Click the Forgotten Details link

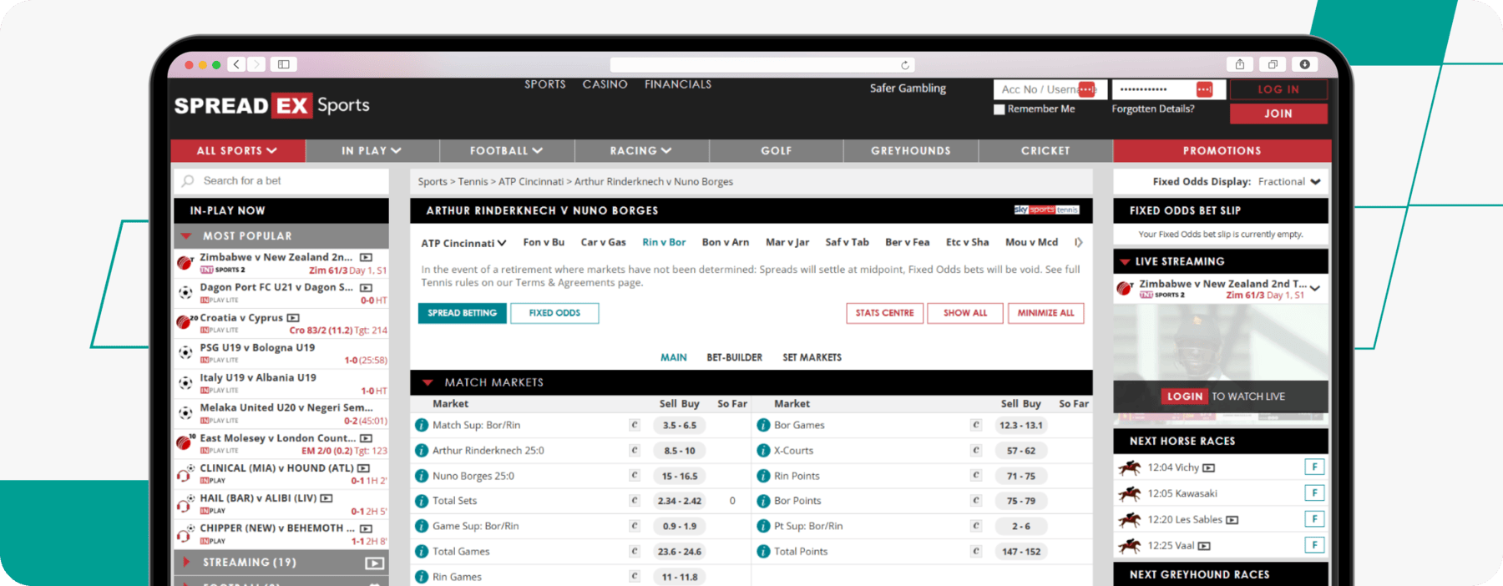1152,109
